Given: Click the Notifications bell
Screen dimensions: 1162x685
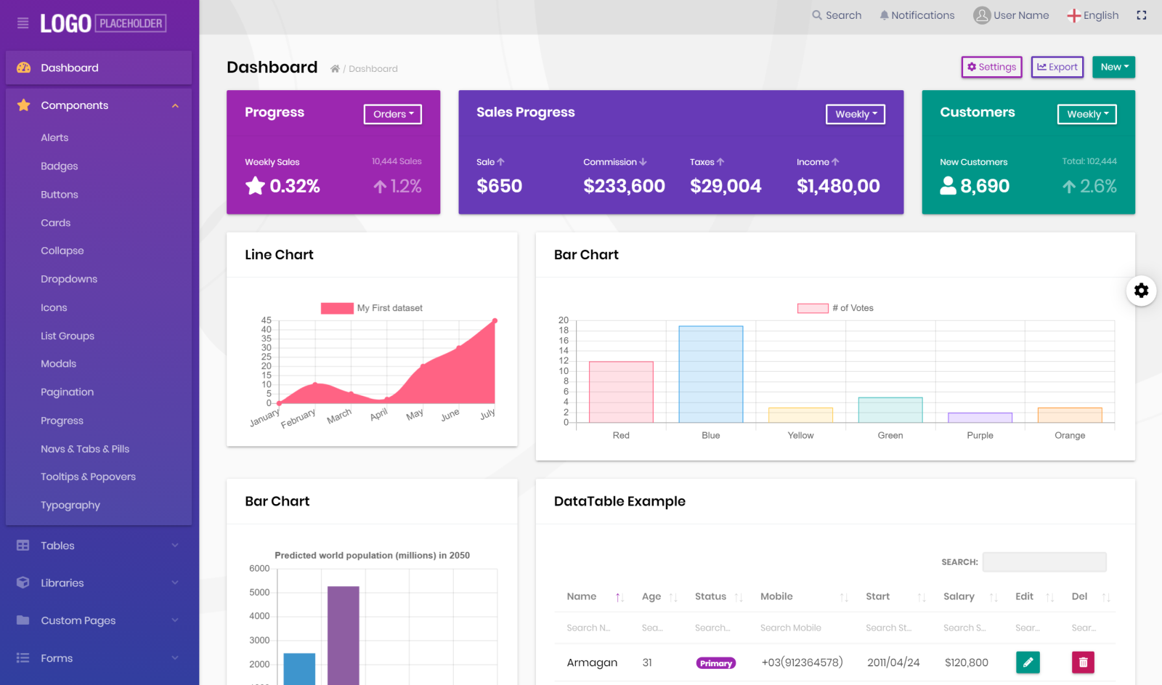Looking at the screenshot, I should [x=917, y=15].
